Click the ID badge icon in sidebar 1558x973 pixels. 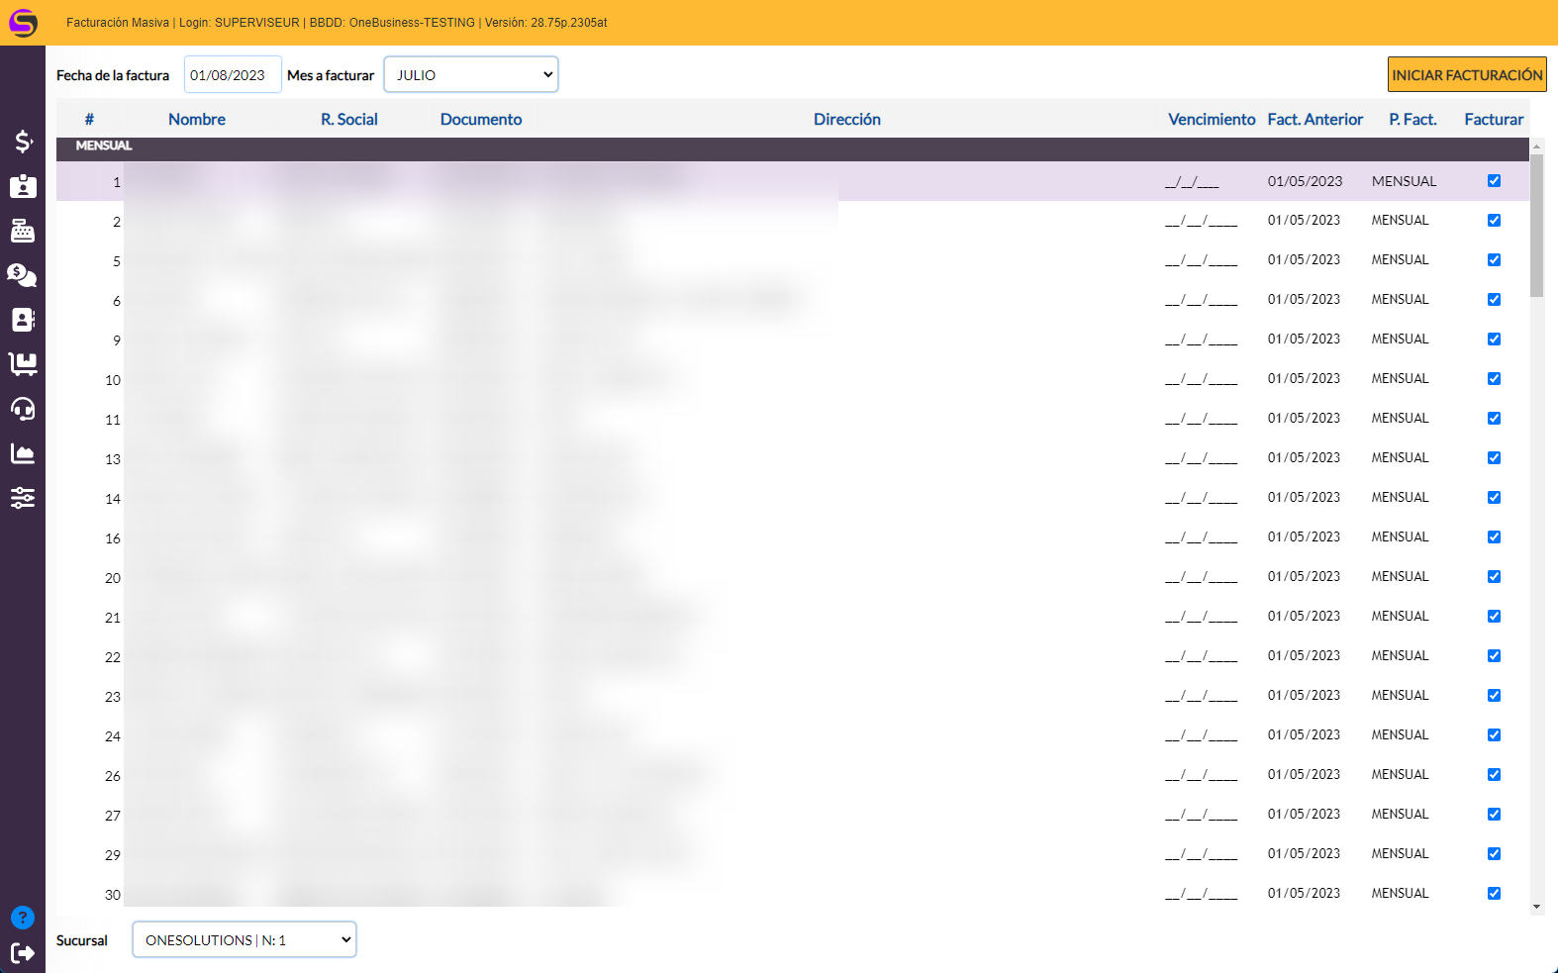point(23,186)
